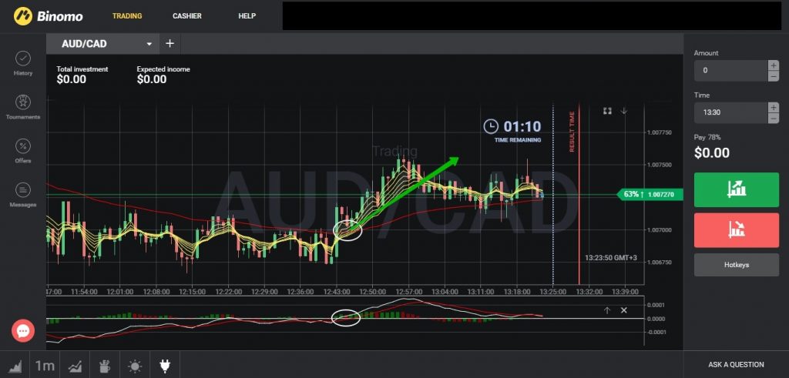Add a new asset tab with plus

tap(170, 44)
